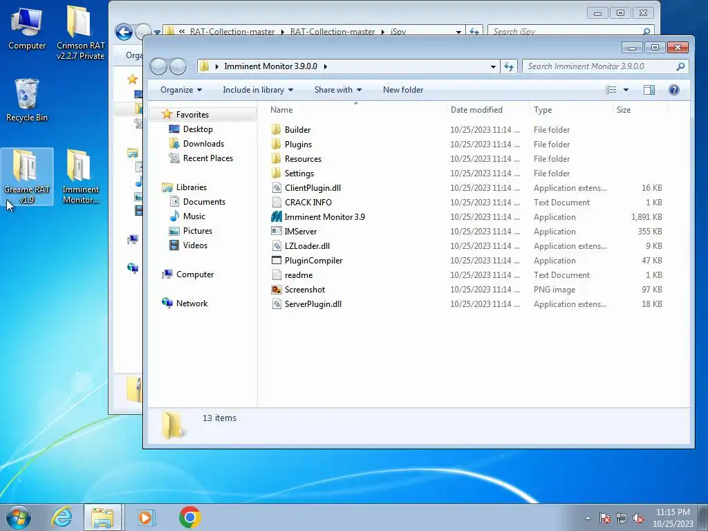Image resolution: width=708 pixels, height=531 pixels.
Task: Open the view options dropdown arrow
Action: tap(626, 90)
